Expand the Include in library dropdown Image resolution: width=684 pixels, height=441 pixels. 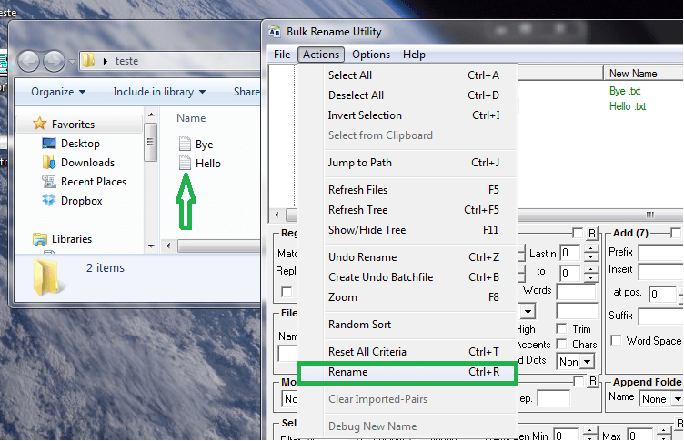[159, 92]
